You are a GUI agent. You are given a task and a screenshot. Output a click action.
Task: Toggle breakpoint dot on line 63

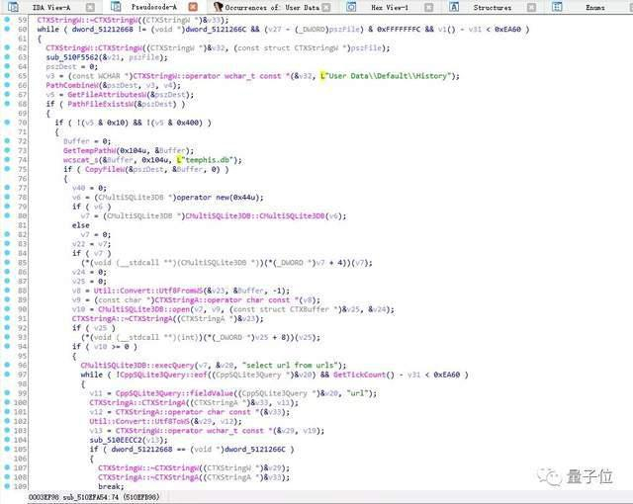[x=7, y=57]
